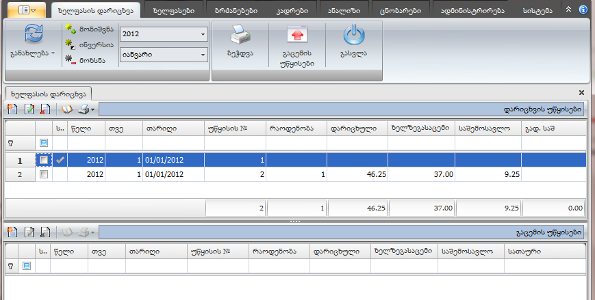This screenshot has height=300, width=595.
Task: Open print dropdown arrow in upper toolbar
Action: [x=92, y=110]
